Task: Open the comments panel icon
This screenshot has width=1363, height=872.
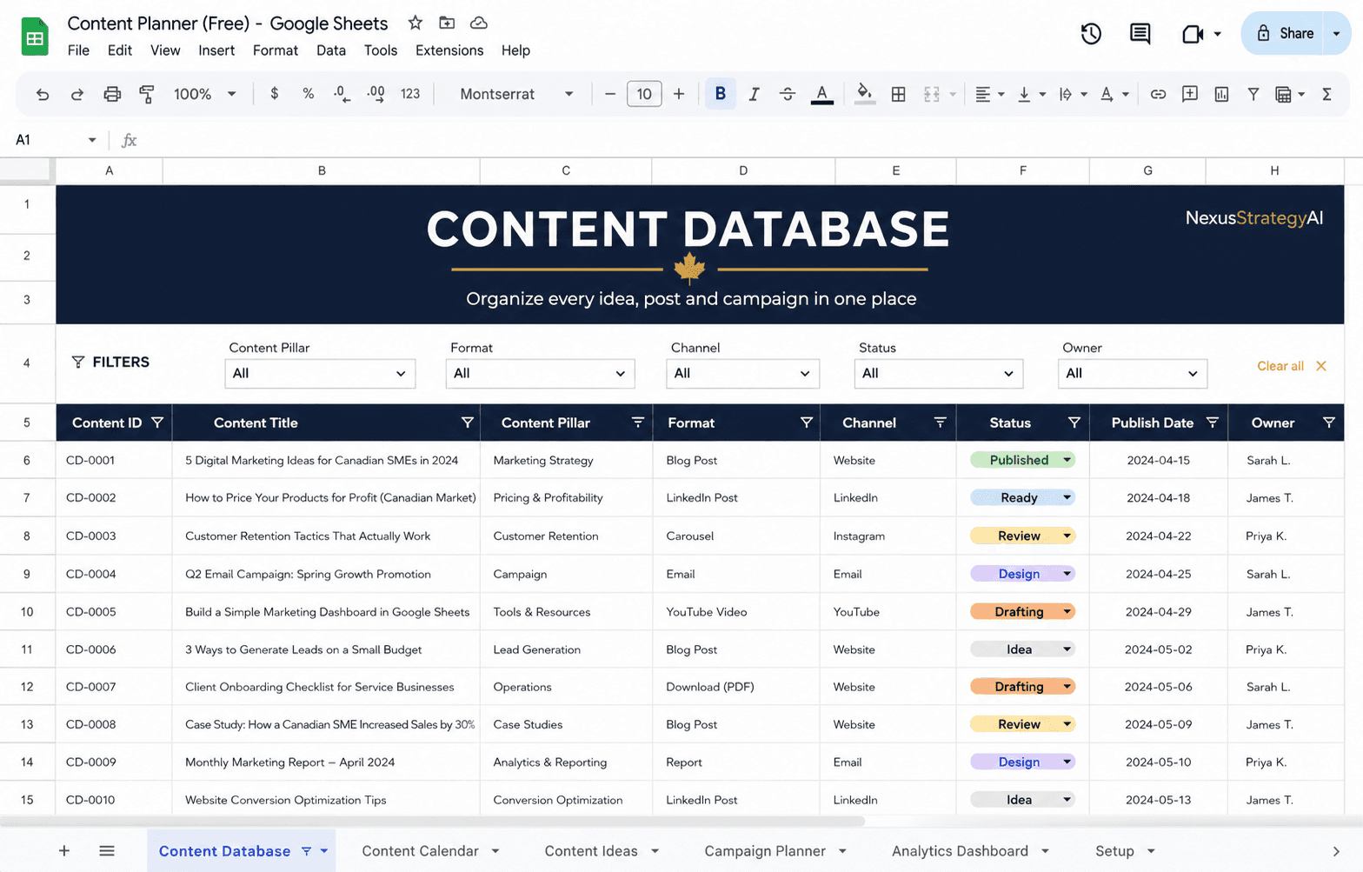Action: click(x=1140, y=34)
